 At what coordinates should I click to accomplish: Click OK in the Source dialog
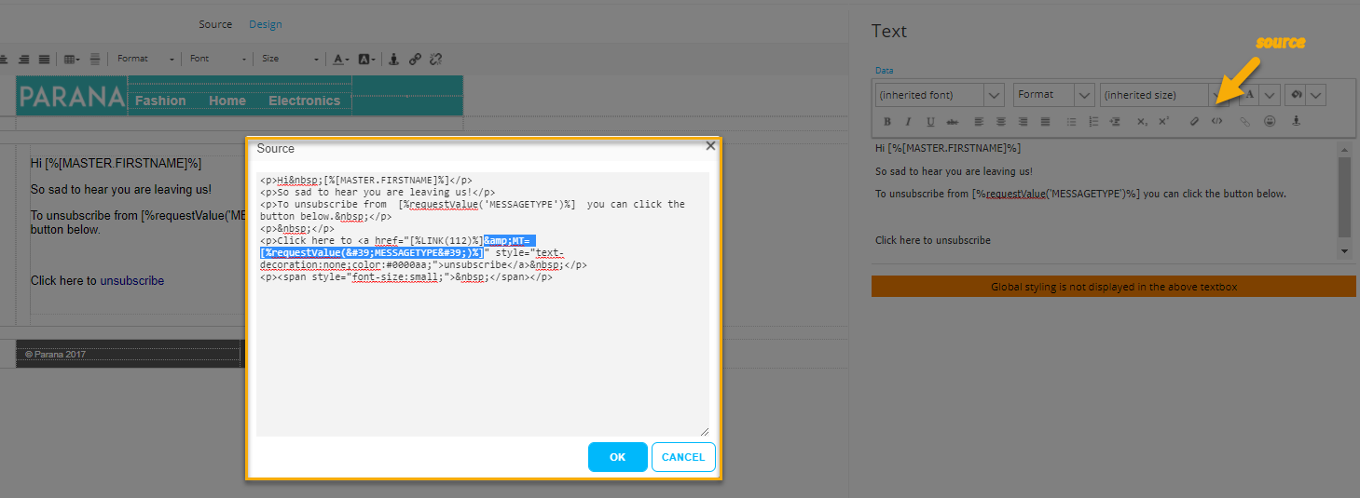617,457
